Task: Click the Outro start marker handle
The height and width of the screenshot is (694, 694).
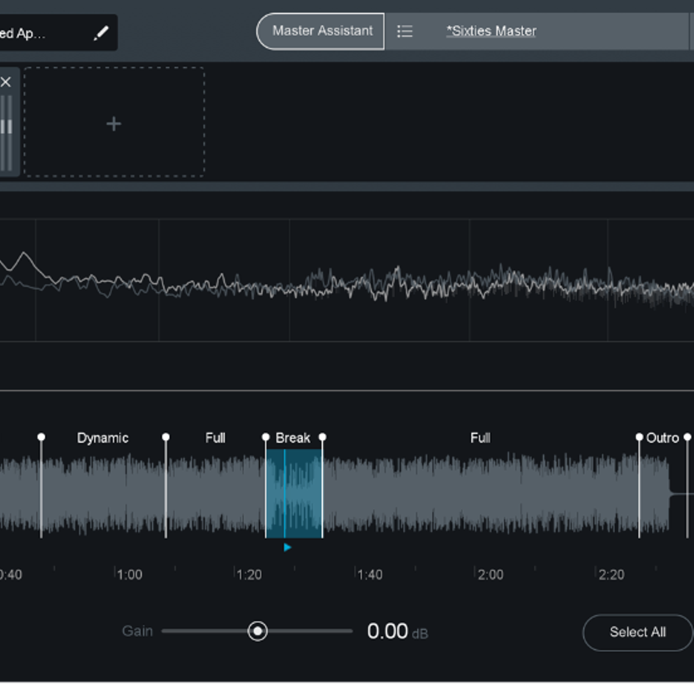Action: [639, 437]
